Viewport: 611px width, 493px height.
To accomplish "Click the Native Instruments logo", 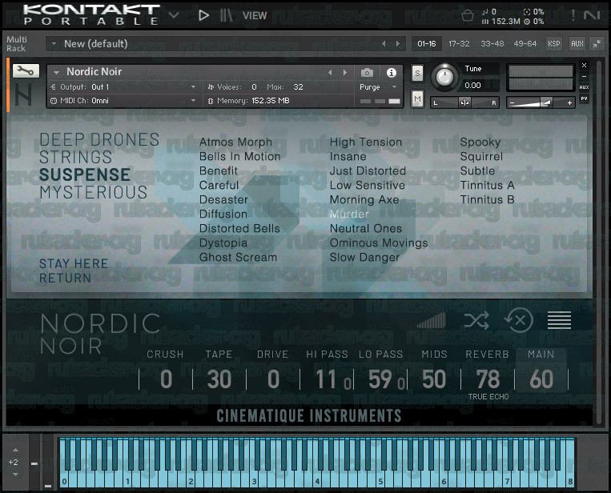I will tap(593, 15).
